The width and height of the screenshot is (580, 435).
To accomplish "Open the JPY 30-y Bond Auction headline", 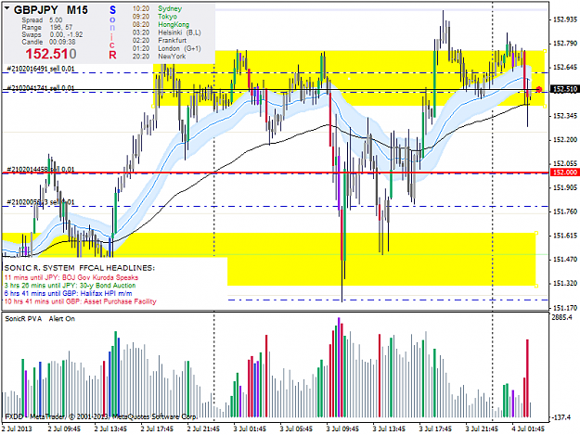I will tap(70, 286).
